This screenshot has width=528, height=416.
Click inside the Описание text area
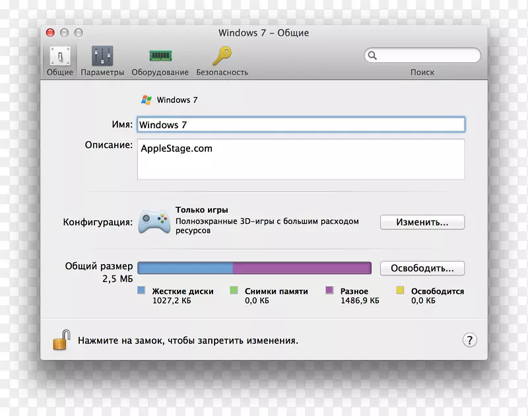[x=300, y=159]
